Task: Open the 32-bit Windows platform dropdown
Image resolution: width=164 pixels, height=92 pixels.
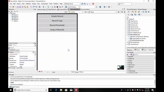Action: coord(79,7)
